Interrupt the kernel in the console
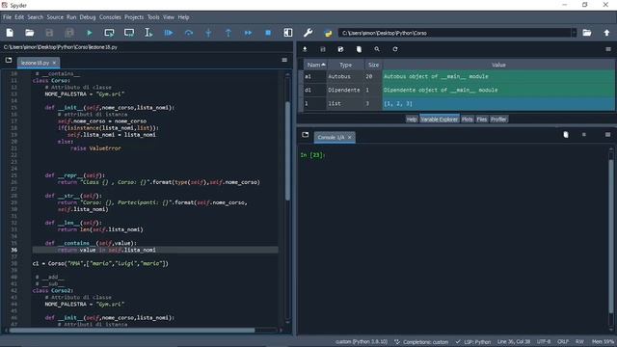The height and width of the screenshot is (347, 617). (584, 135)
